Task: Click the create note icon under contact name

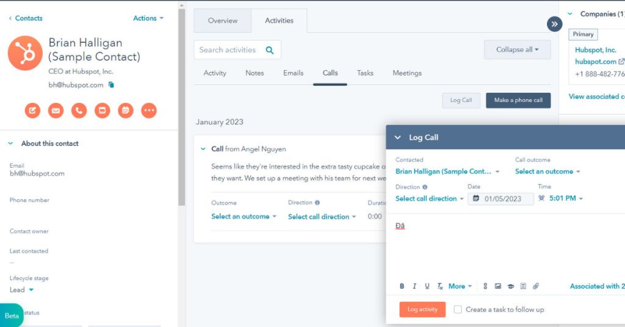Action: coord(32,110)
